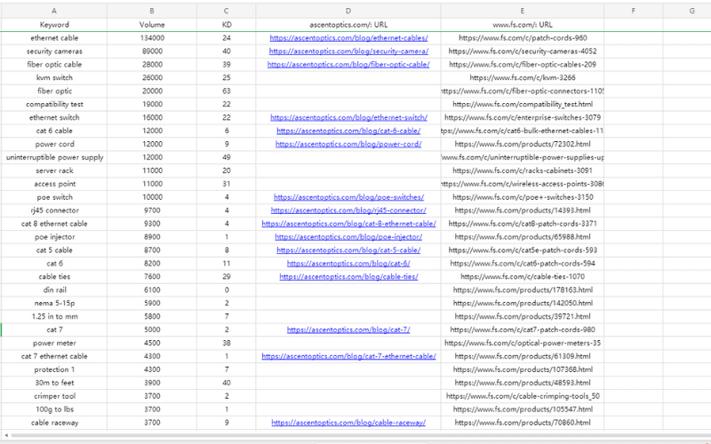Select the '100g to lbs' cell
This screenshot has height=444, width=711.
click(54, 409)
